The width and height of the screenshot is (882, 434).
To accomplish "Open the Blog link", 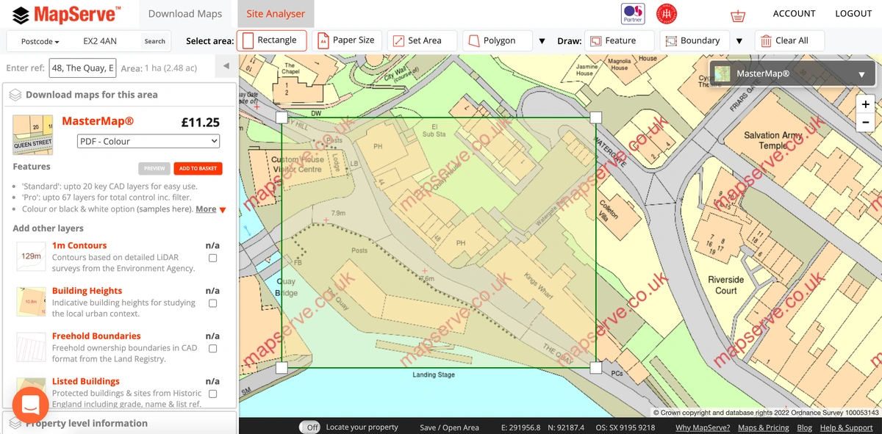I will [805, 427].
